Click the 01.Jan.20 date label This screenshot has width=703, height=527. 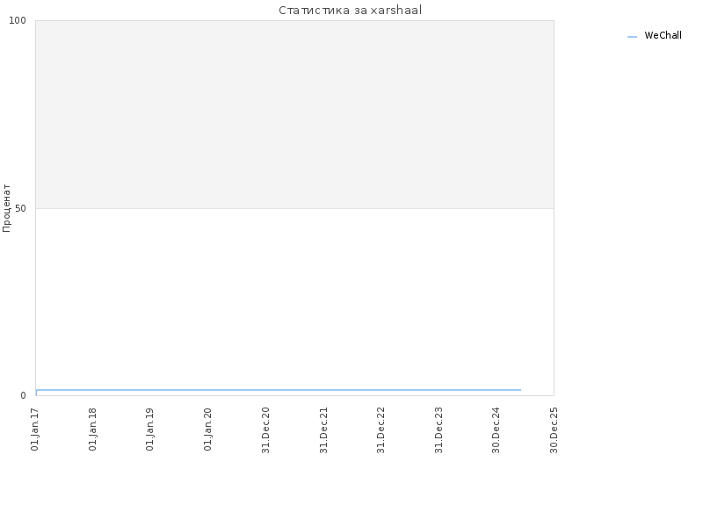[207, 430]
